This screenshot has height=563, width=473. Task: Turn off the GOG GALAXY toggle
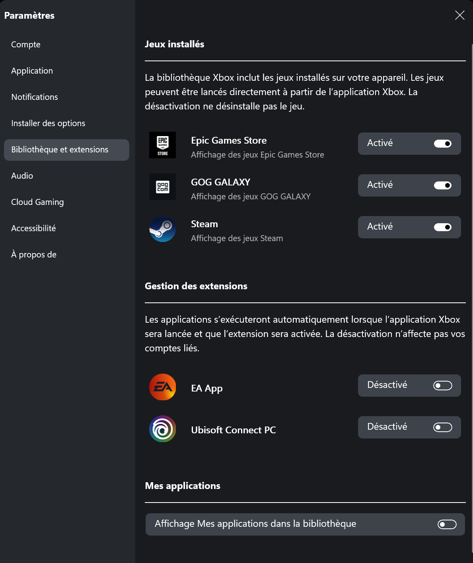pos(442,185)
